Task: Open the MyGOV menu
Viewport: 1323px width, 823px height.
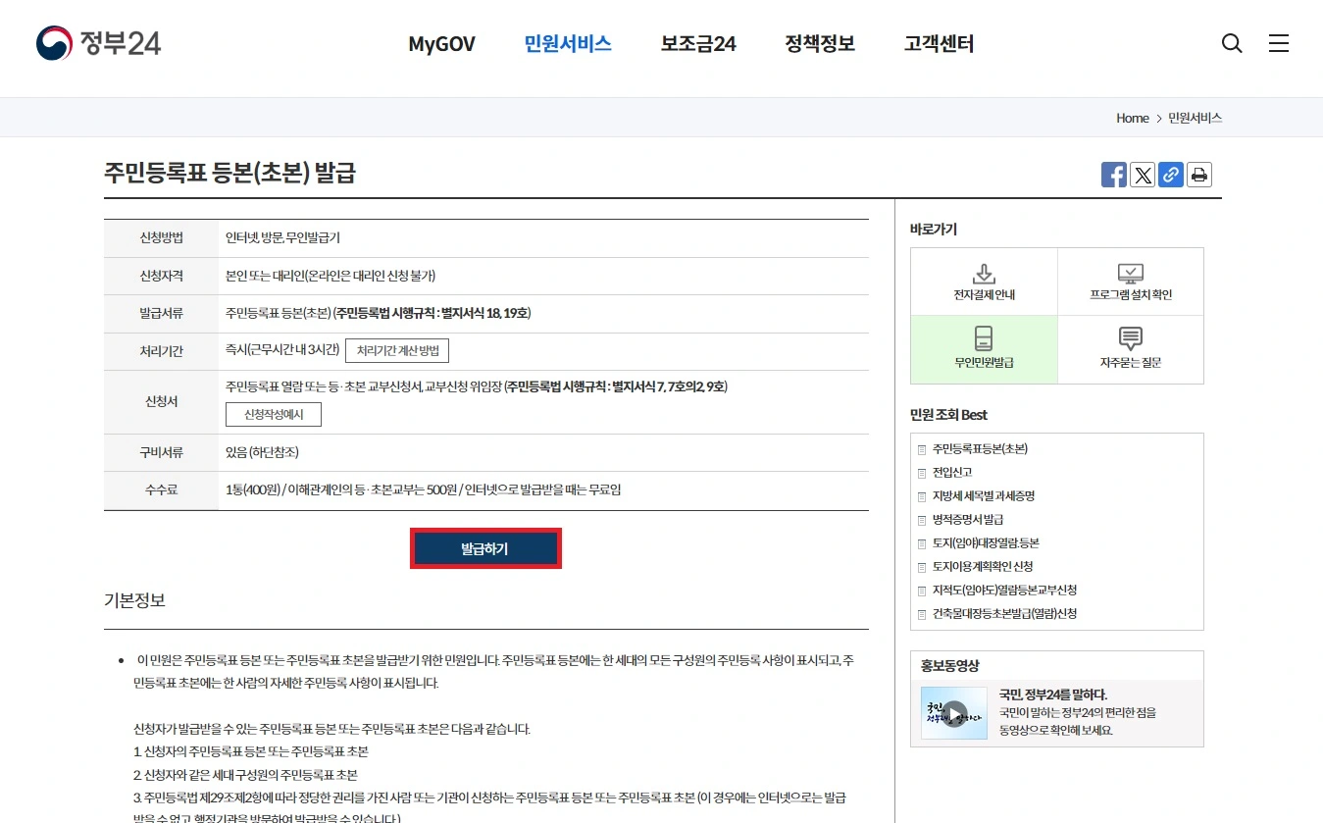Action: click(441, 43)
